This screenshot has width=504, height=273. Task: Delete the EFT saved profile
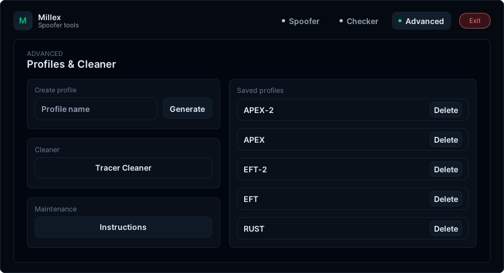(446, 199)
